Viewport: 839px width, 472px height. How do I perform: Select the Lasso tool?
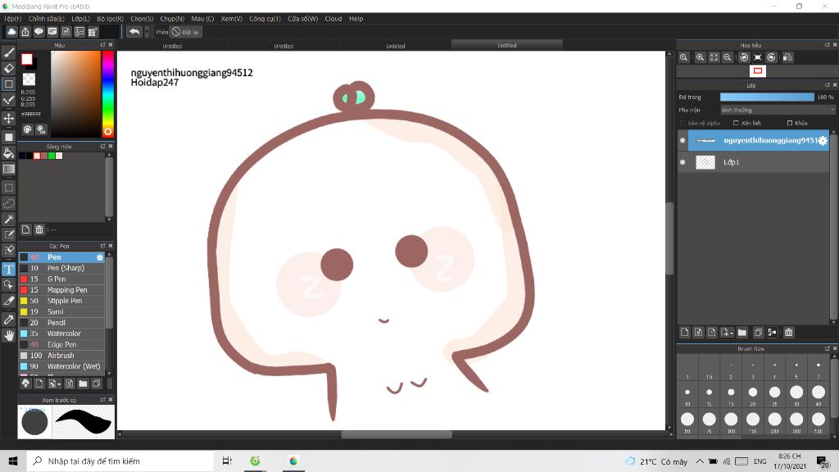(8, 203)
